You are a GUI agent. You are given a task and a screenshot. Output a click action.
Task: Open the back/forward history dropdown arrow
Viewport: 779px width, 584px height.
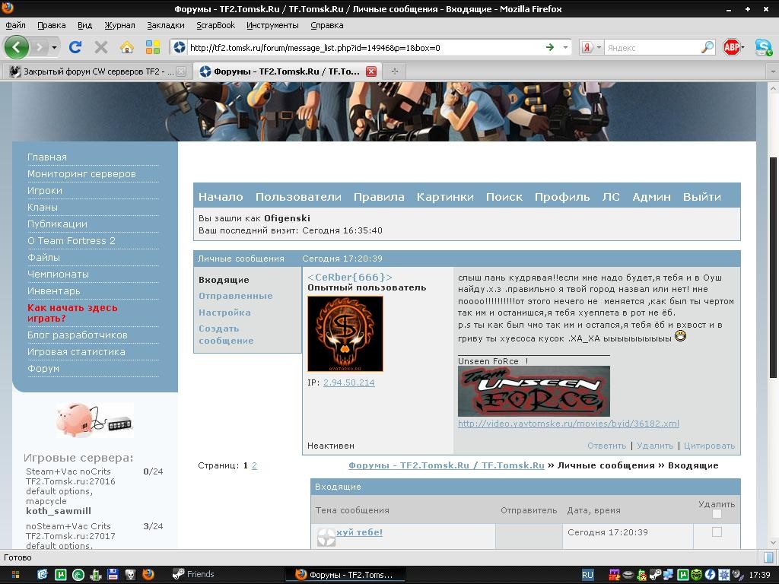click(54, 48)
